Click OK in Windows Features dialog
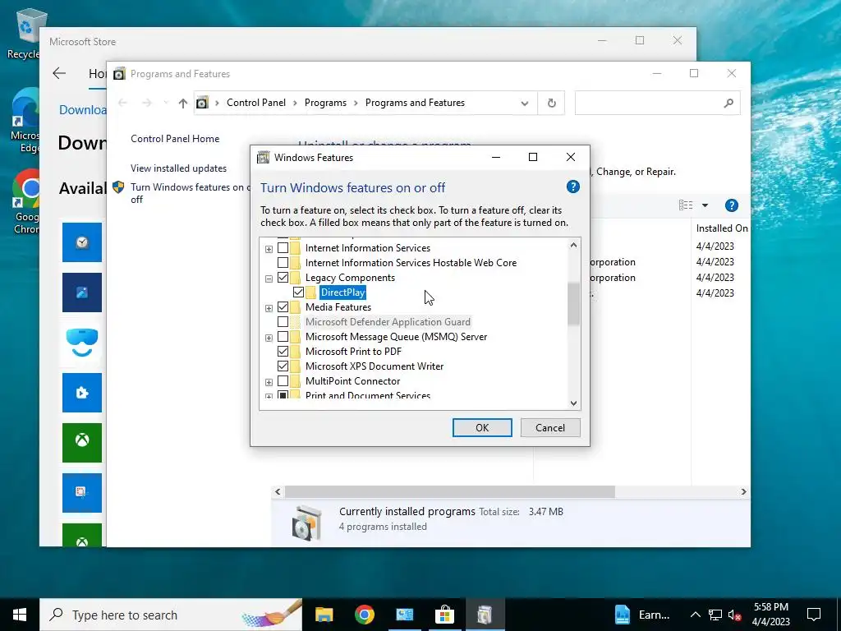Screen dimensions: 841x631 [482, 427]
